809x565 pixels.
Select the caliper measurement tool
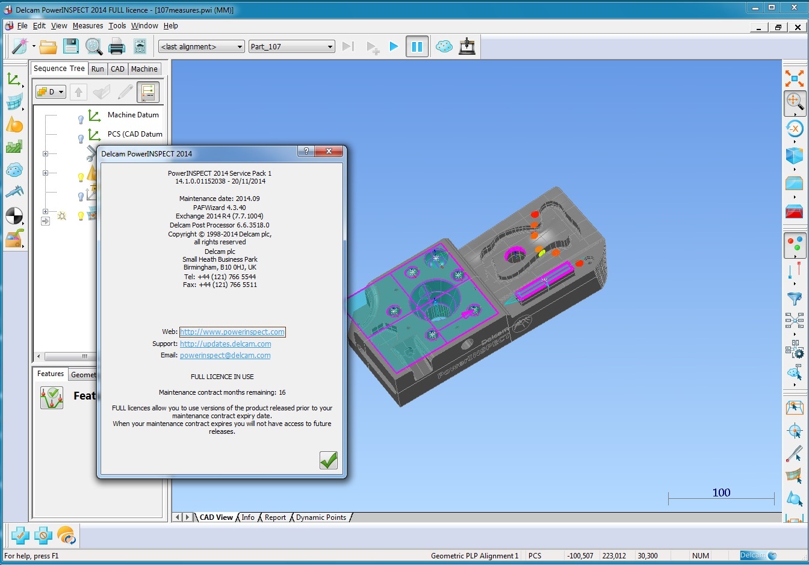(x=14, y=192)
